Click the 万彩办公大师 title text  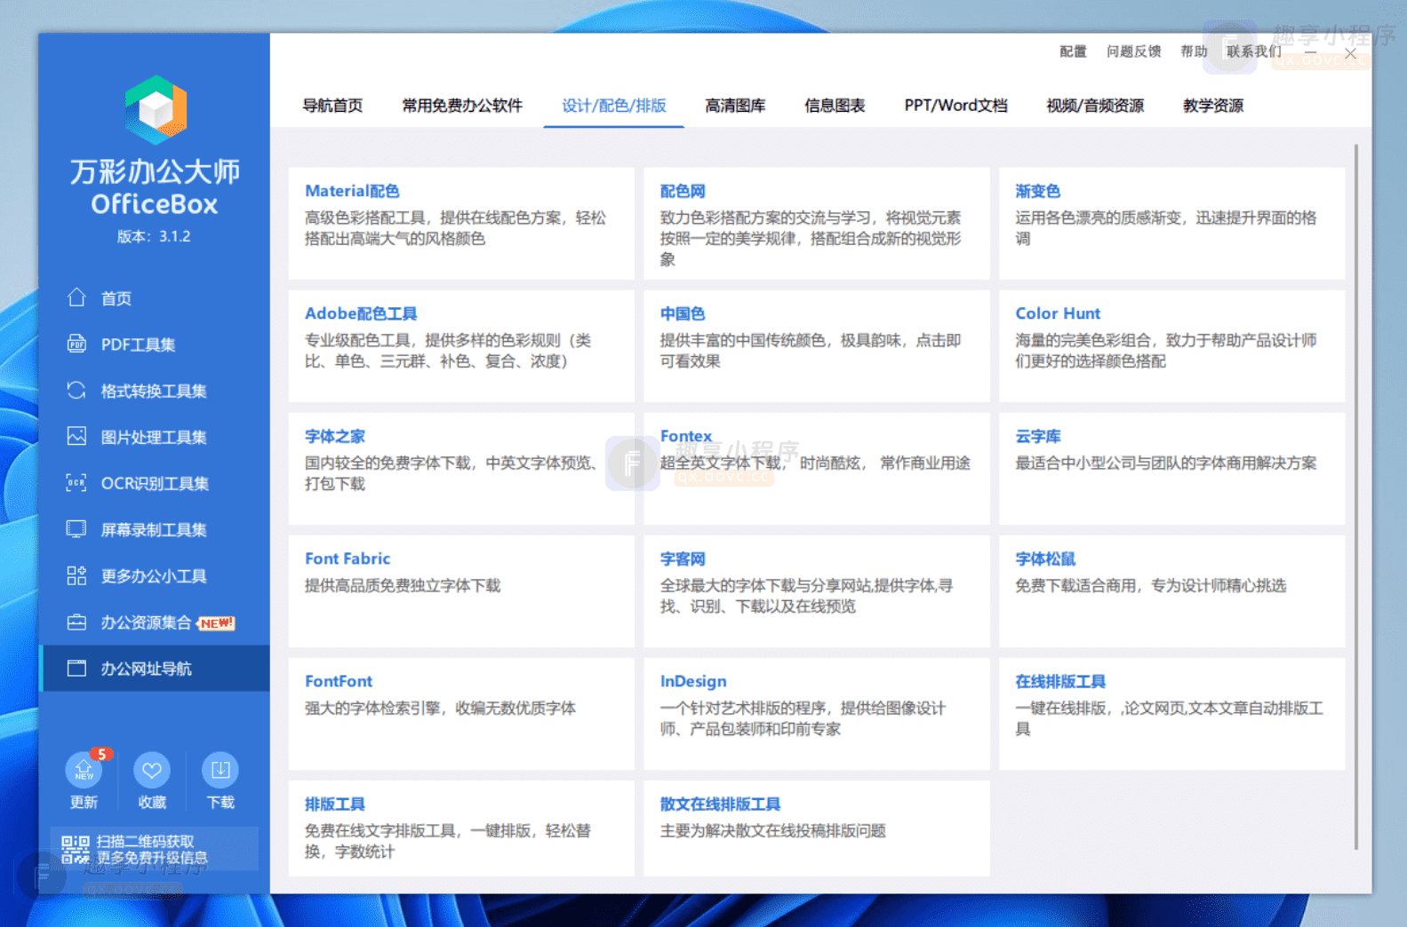click(x=155, y=171)
